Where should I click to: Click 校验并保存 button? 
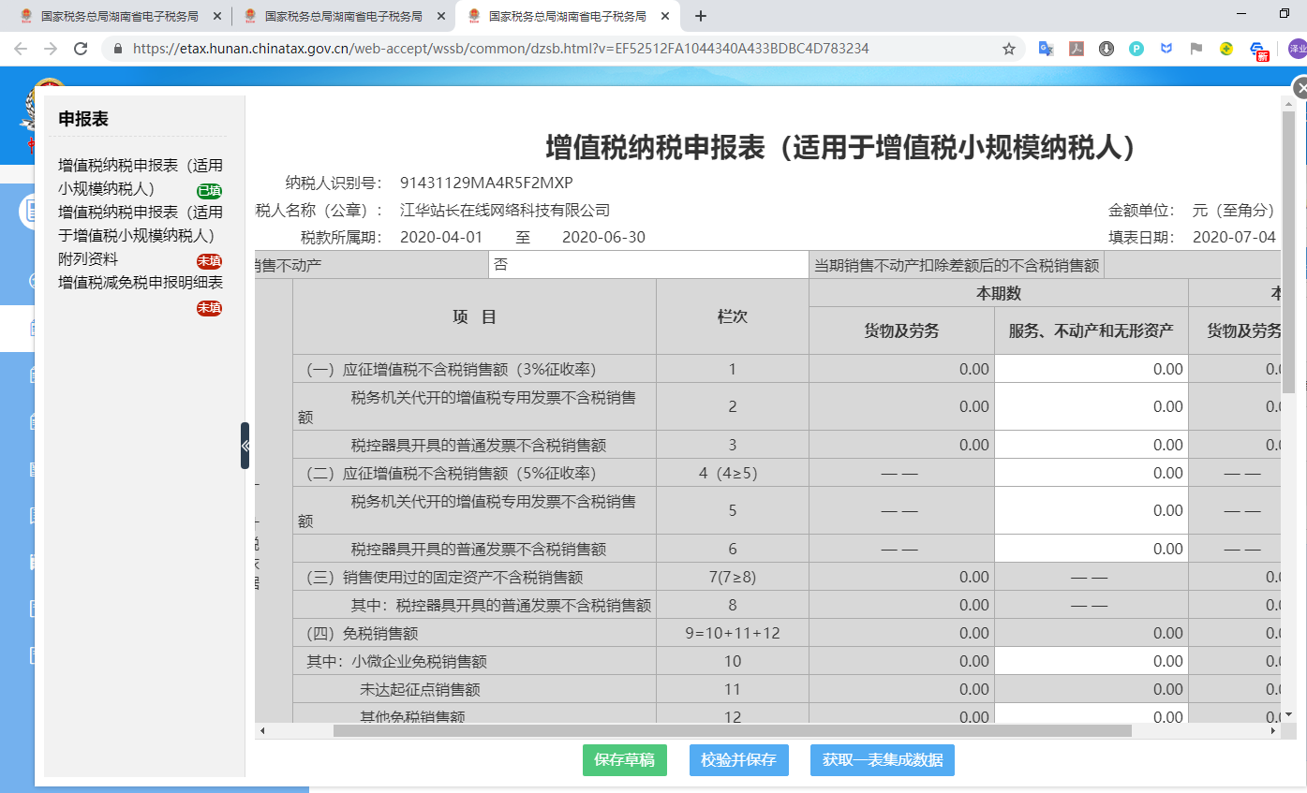(738, 760)
